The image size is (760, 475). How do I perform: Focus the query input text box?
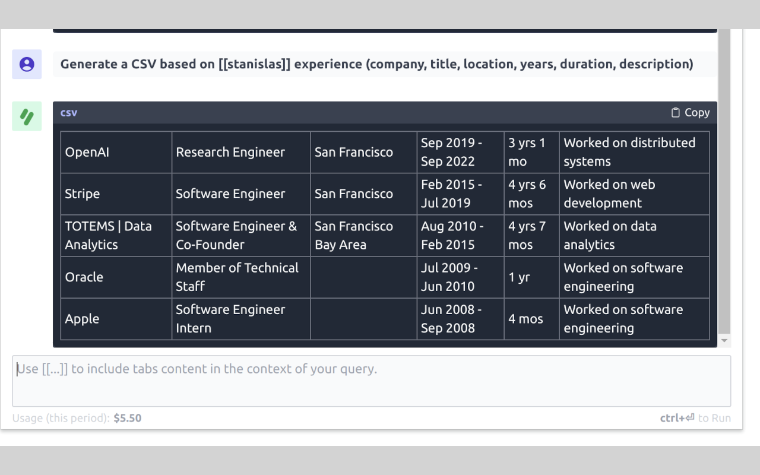pyautogui.click(x=371, y=381)
